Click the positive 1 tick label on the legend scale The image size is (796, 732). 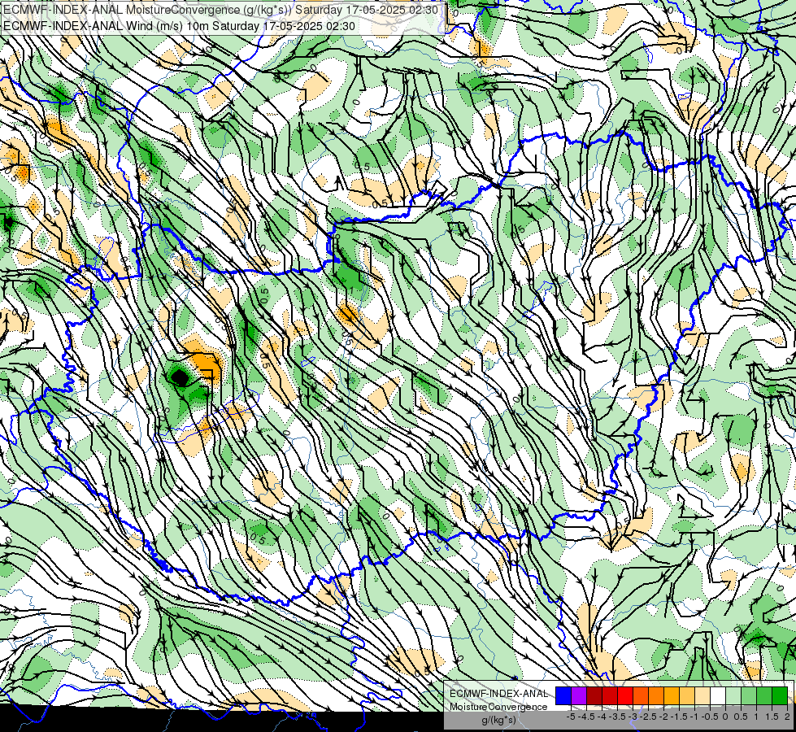tap(756, 717)
